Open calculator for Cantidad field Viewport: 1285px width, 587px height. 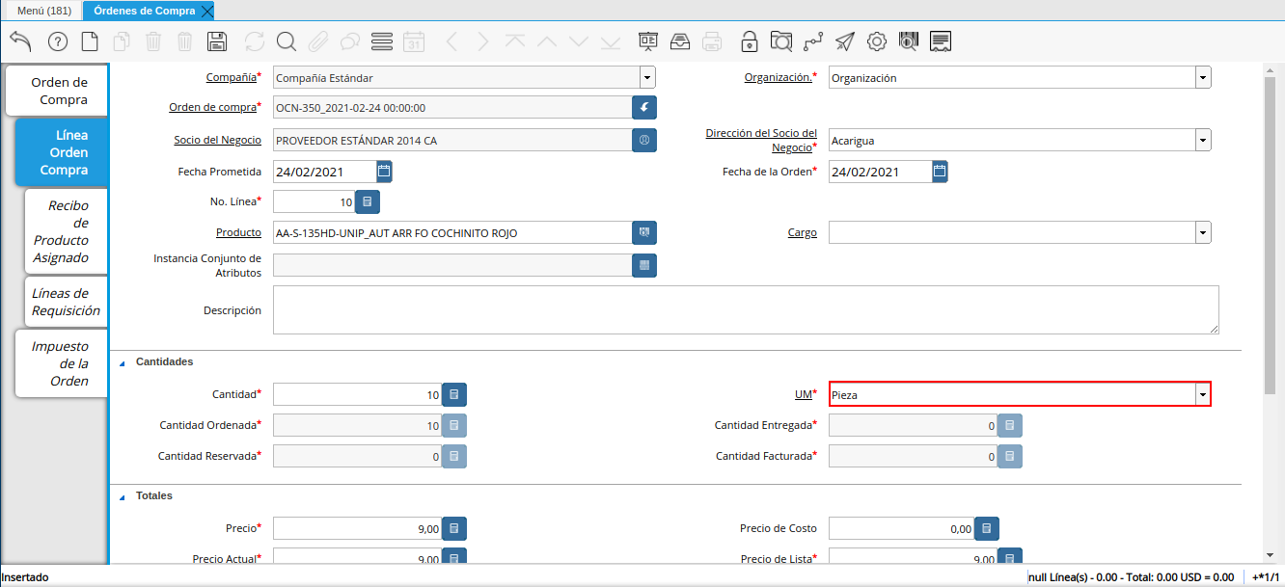[x=454, y=394]
